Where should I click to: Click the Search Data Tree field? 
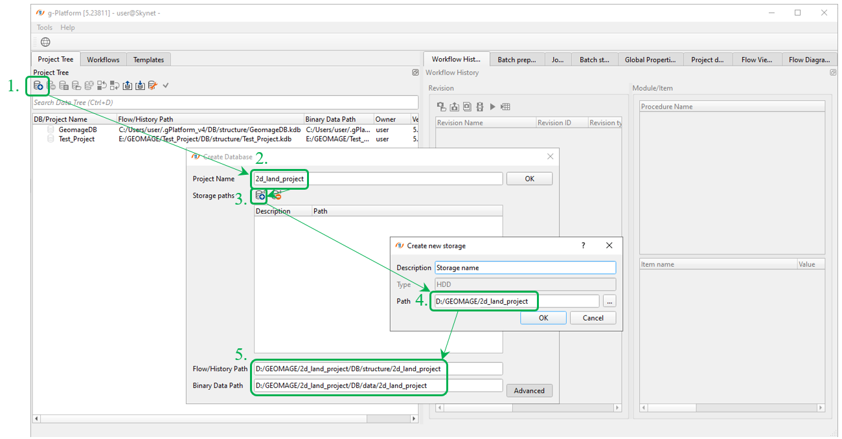[225, 102]
